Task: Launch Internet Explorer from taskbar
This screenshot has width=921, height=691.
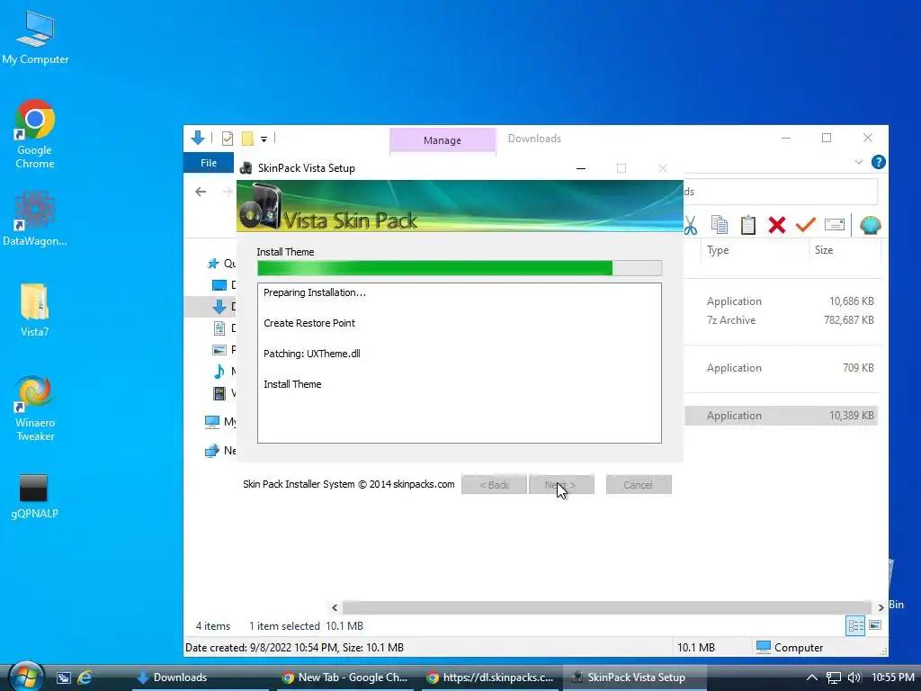Action: (85, 678)
